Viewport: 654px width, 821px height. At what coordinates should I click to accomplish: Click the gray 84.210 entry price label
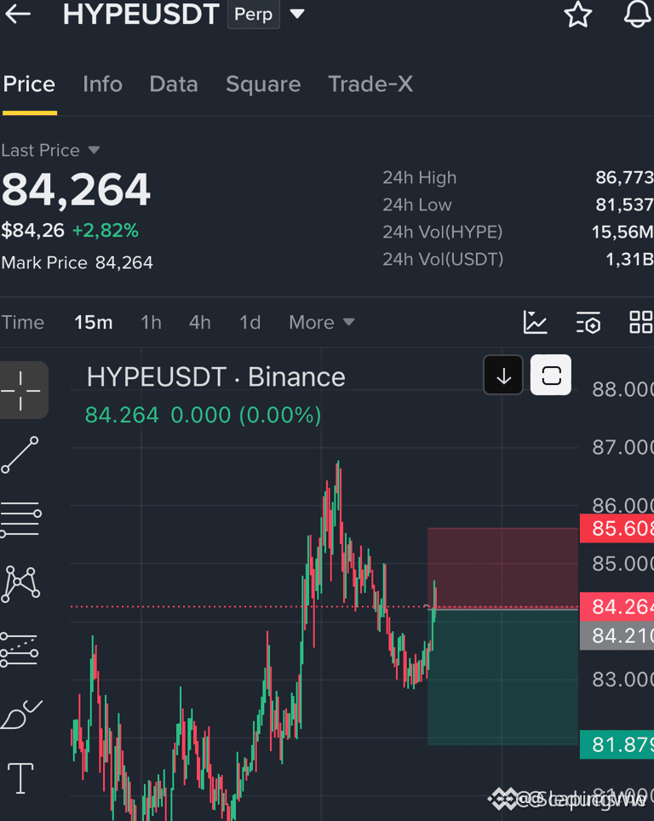click(617, 635)
